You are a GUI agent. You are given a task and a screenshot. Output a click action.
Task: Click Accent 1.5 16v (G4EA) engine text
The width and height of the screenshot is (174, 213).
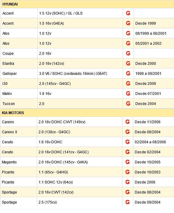click(52, 23)
